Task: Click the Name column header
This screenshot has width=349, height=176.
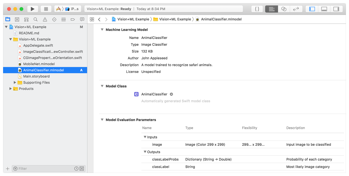Action: point(147,128)
